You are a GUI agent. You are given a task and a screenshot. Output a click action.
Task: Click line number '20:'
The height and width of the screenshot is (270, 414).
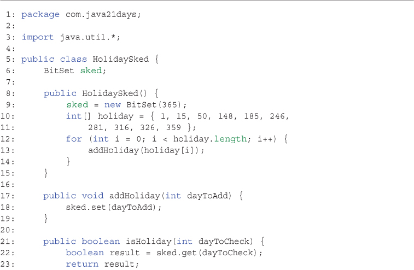tap(8, 230)
